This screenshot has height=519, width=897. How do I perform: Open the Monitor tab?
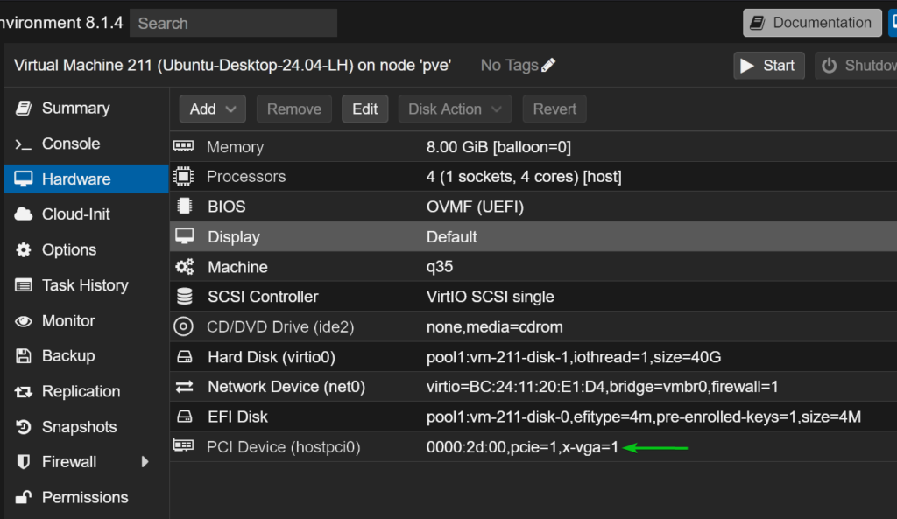pos(87,320)
